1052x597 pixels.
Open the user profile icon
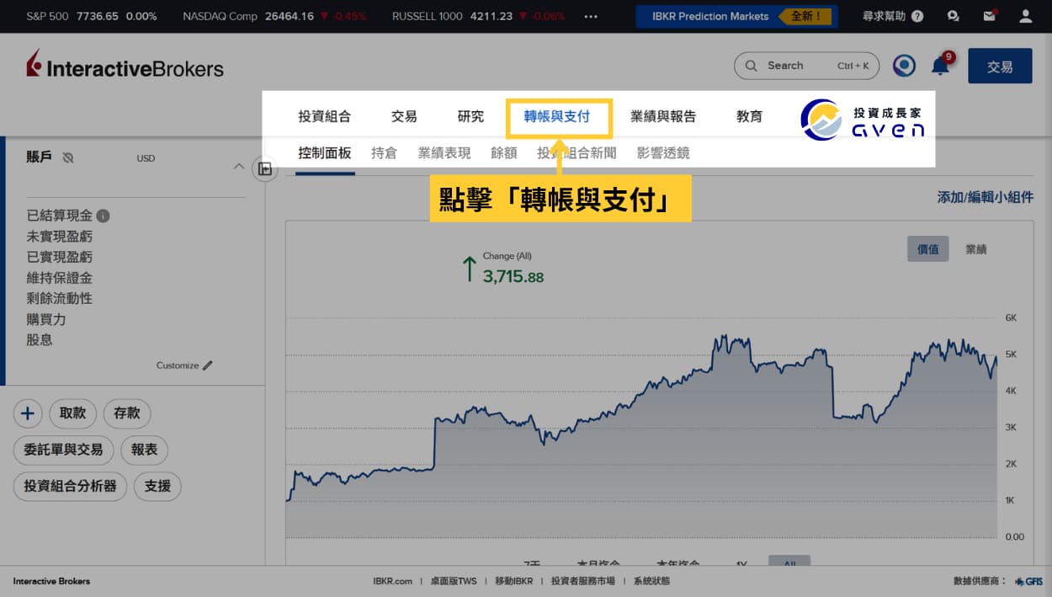coord(1025,16)
